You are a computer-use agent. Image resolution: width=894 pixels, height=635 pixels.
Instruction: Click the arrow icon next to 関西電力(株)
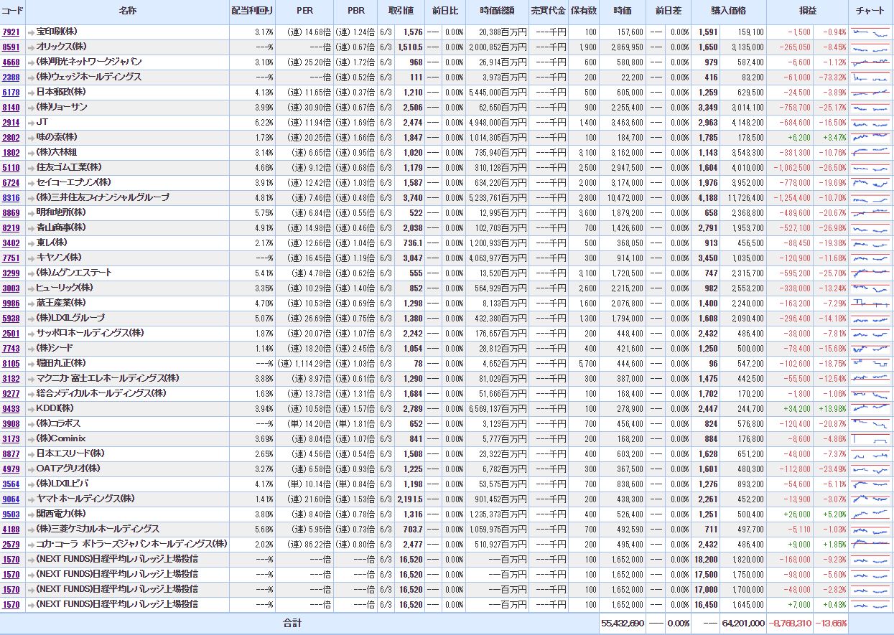(x=31, y=514)
